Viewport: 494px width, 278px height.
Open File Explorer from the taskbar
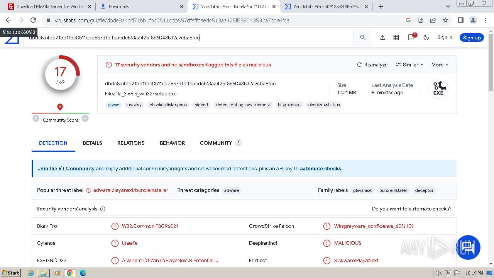(44, 273)
